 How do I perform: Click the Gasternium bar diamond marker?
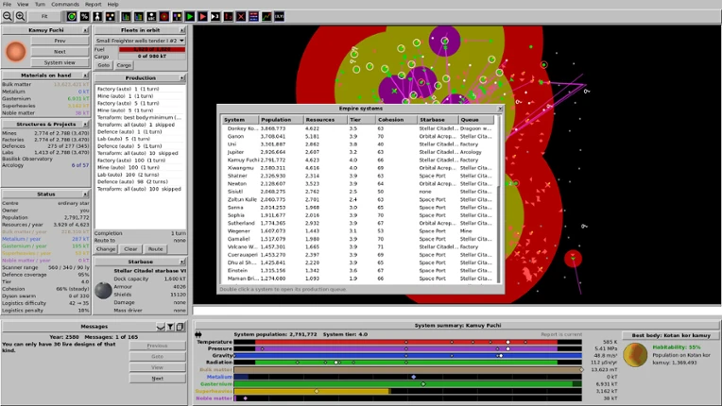[423, 384]
